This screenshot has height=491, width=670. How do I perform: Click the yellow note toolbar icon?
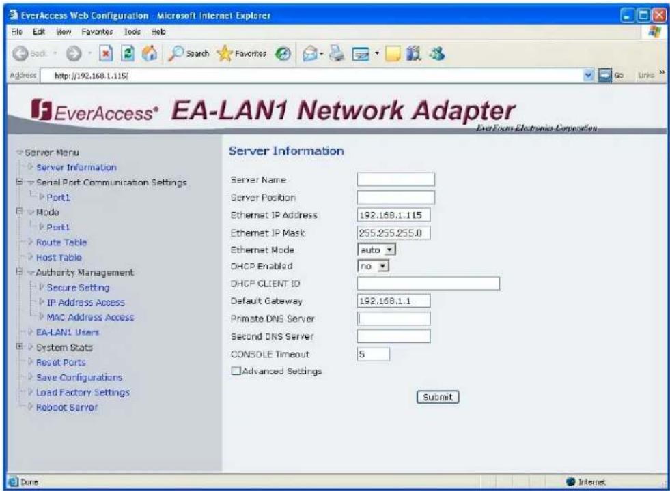(x=393, y=54)
